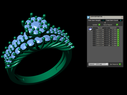This screenshot has width=127, height=95.
Task: Select the 2.20 X 2.20 size cell
Action: click(100, 41)
